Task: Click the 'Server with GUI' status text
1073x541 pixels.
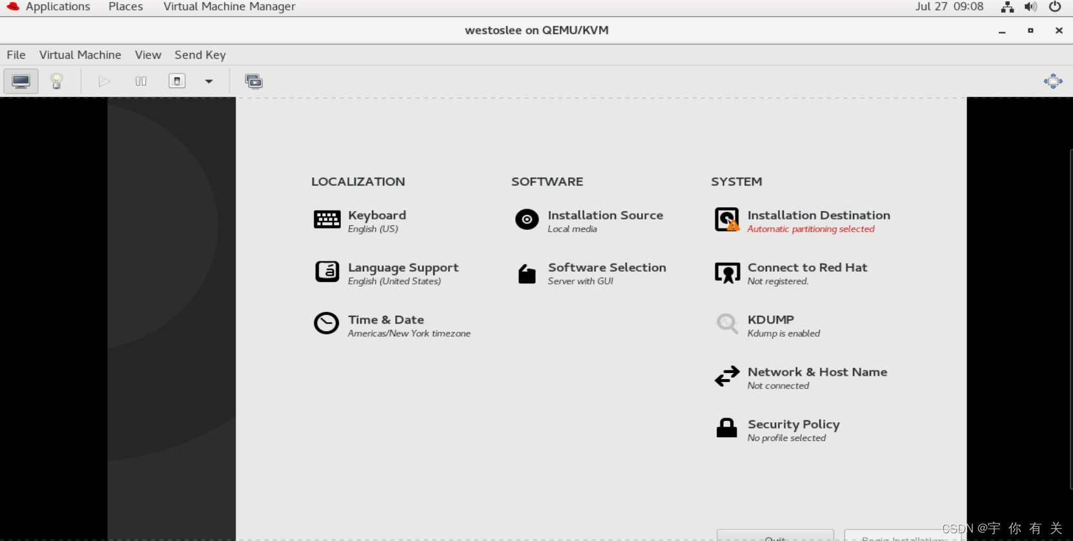Action: [580, 281]
